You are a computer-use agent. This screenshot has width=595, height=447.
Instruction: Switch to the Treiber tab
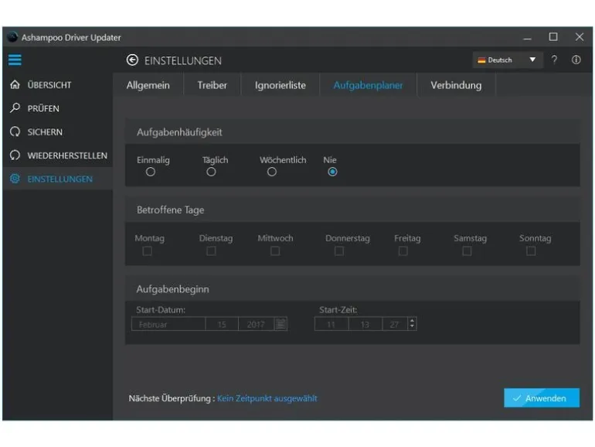212,85
